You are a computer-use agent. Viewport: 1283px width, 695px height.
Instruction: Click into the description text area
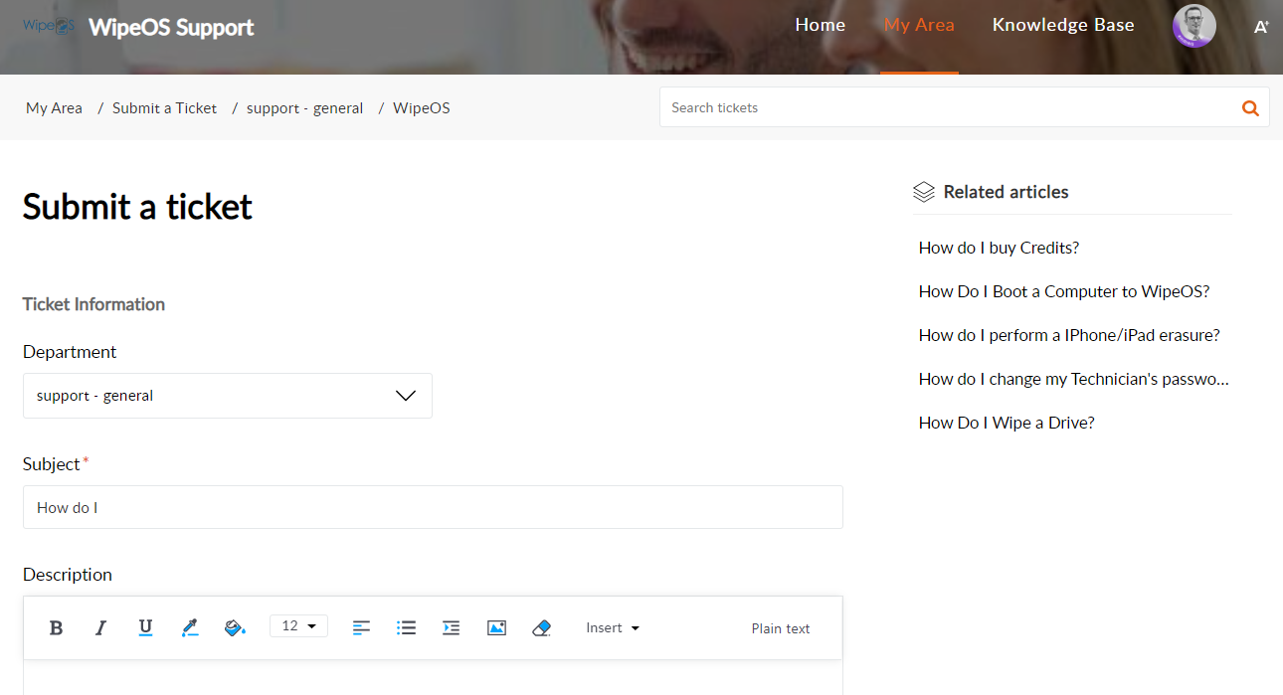click(433, 677)
